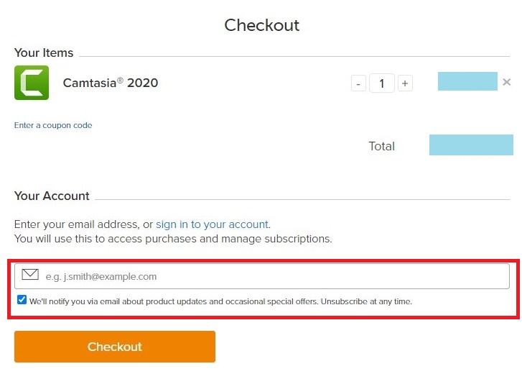Click the Your Items section heading

coord(44,53)
